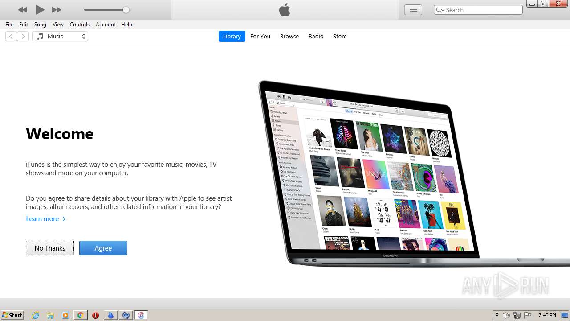The width and height of the screenshot is (570, 321).
Task: Show hidden tray icons arrow
Action: point(497,315)
